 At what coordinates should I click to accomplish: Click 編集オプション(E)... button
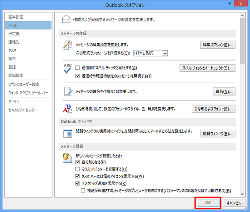(x=218, y=45)
